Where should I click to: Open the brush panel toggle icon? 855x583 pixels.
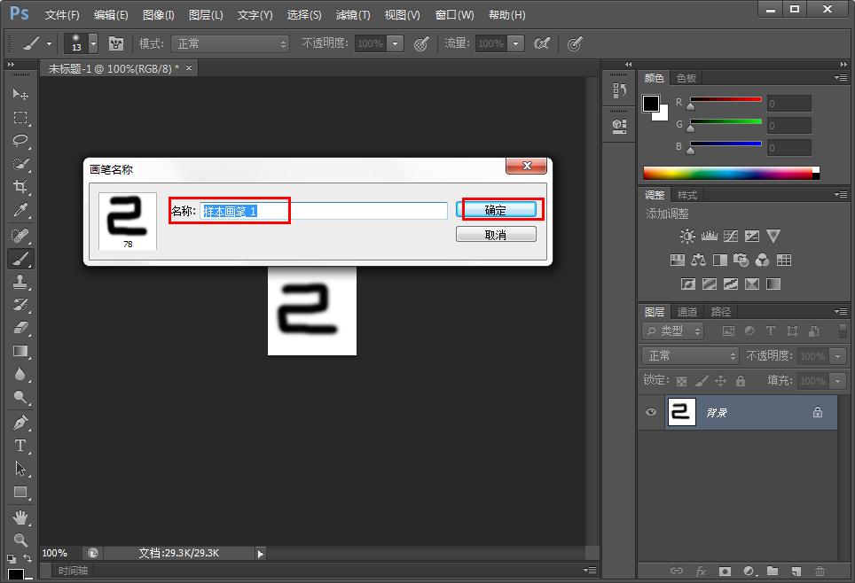tap(116, 43)
